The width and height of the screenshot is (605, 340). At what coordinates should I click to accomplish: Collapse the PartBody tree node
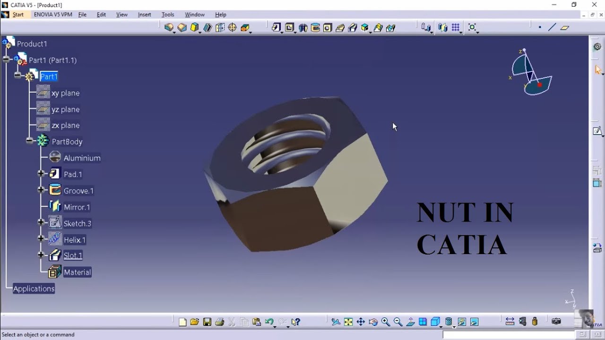point(30,141)
